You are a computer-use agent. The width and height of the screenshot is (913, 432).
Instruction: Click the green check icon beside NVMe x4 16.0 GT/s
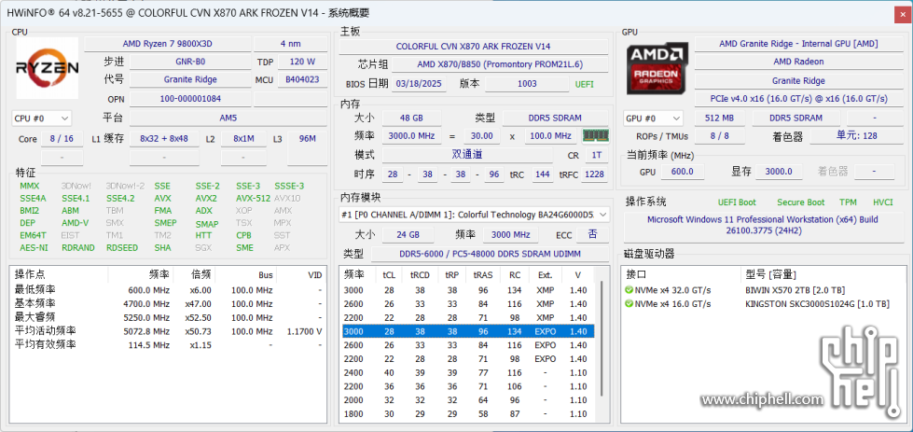[x=629, y=304]
